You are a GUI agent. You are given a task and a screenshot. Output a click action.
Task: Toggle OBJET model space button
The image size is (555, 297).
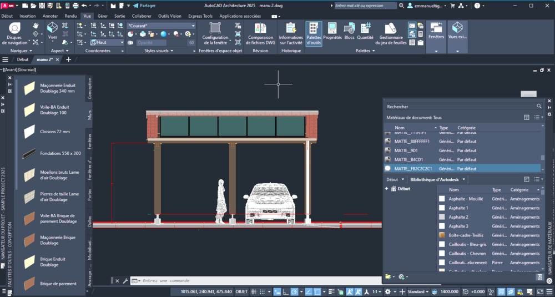[x=242, y=291]
